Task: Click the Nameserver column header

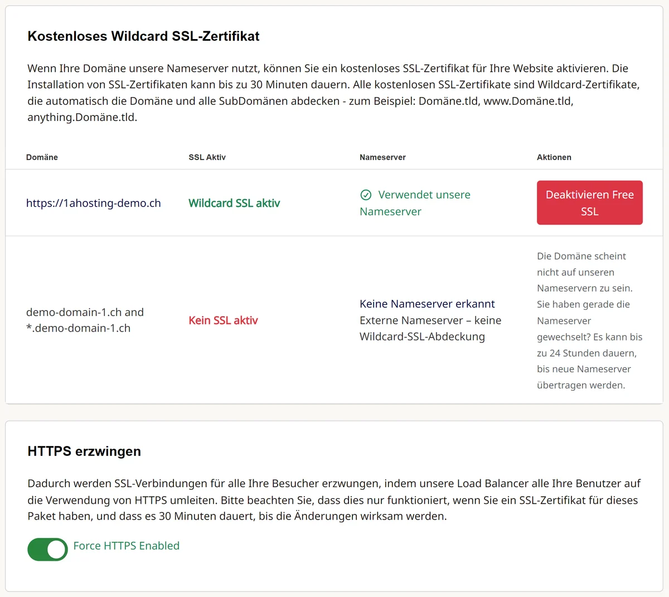Action: click(382, 157)
